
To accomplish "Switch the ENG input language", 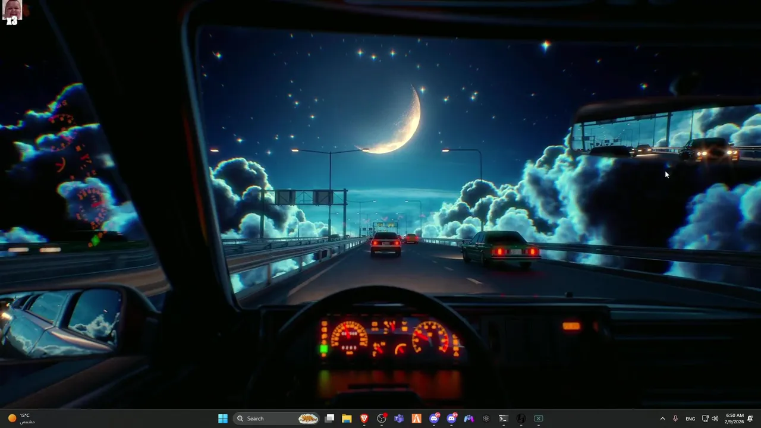I will 690,418.
